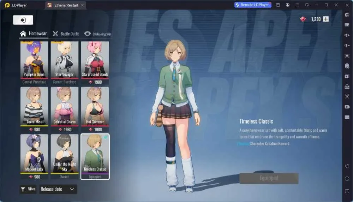Choose the Celestial Charm outfit card
Screen dimensions: 353x202
[65, 106]
